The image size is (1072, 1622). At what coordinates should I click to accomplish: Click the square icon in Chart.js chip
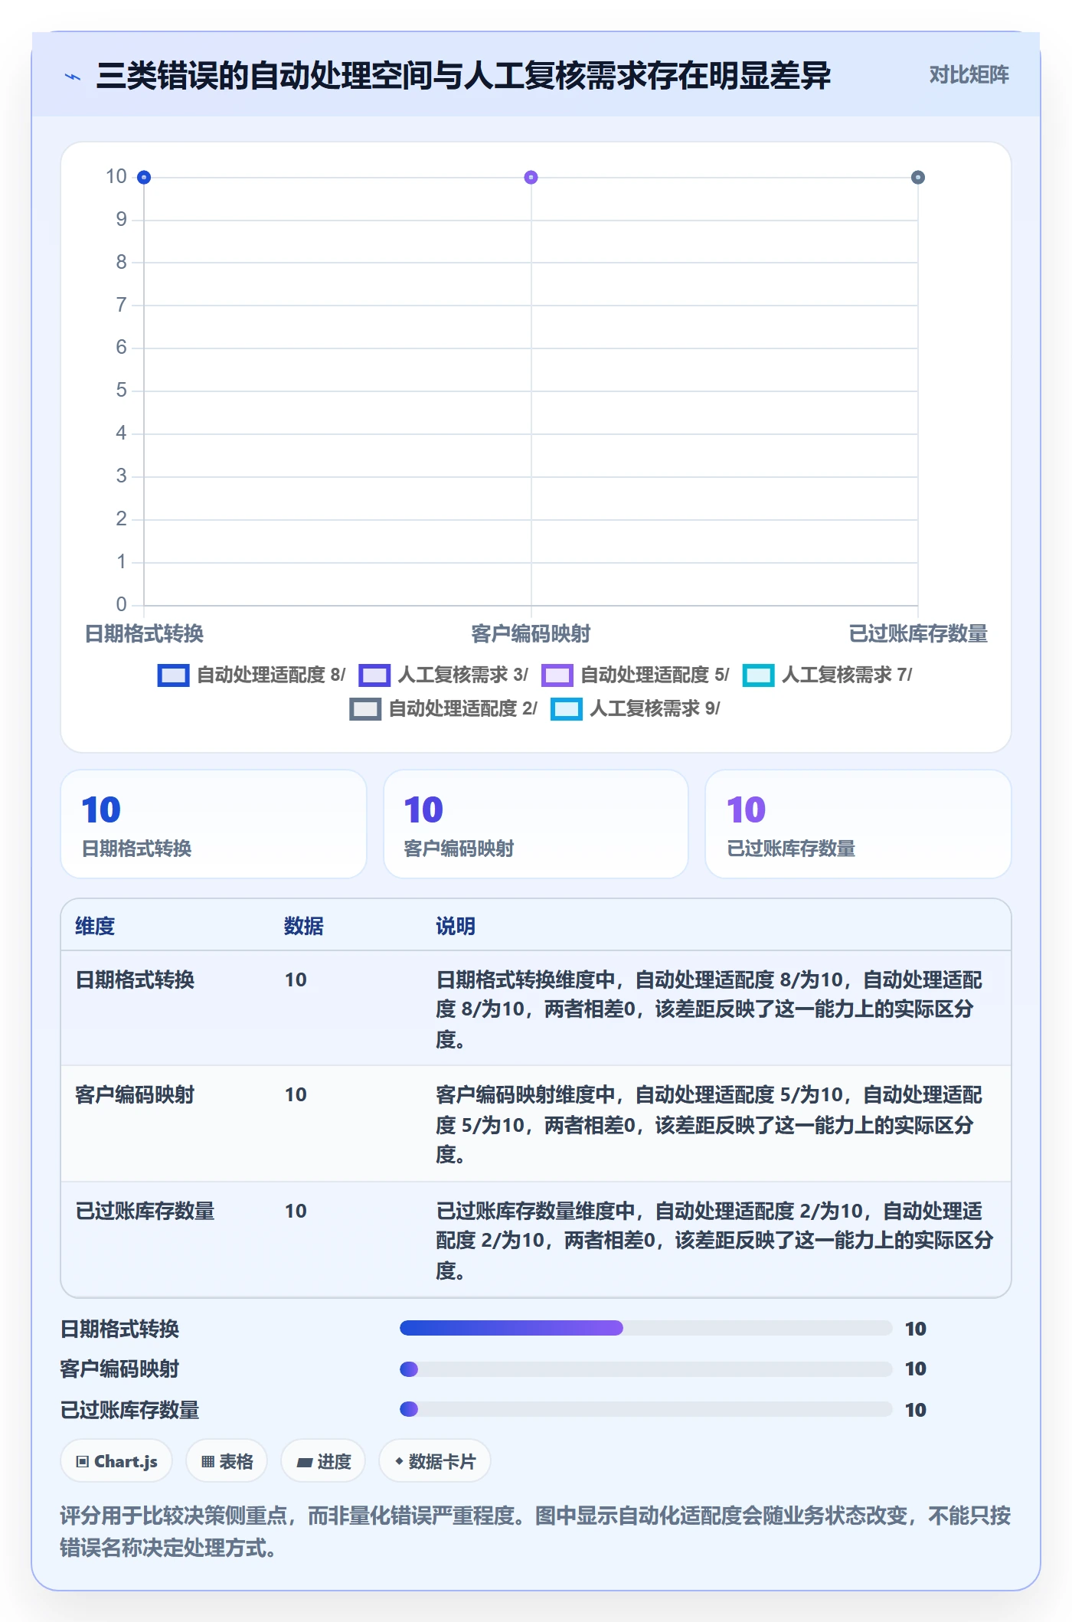pos(83,1462)
